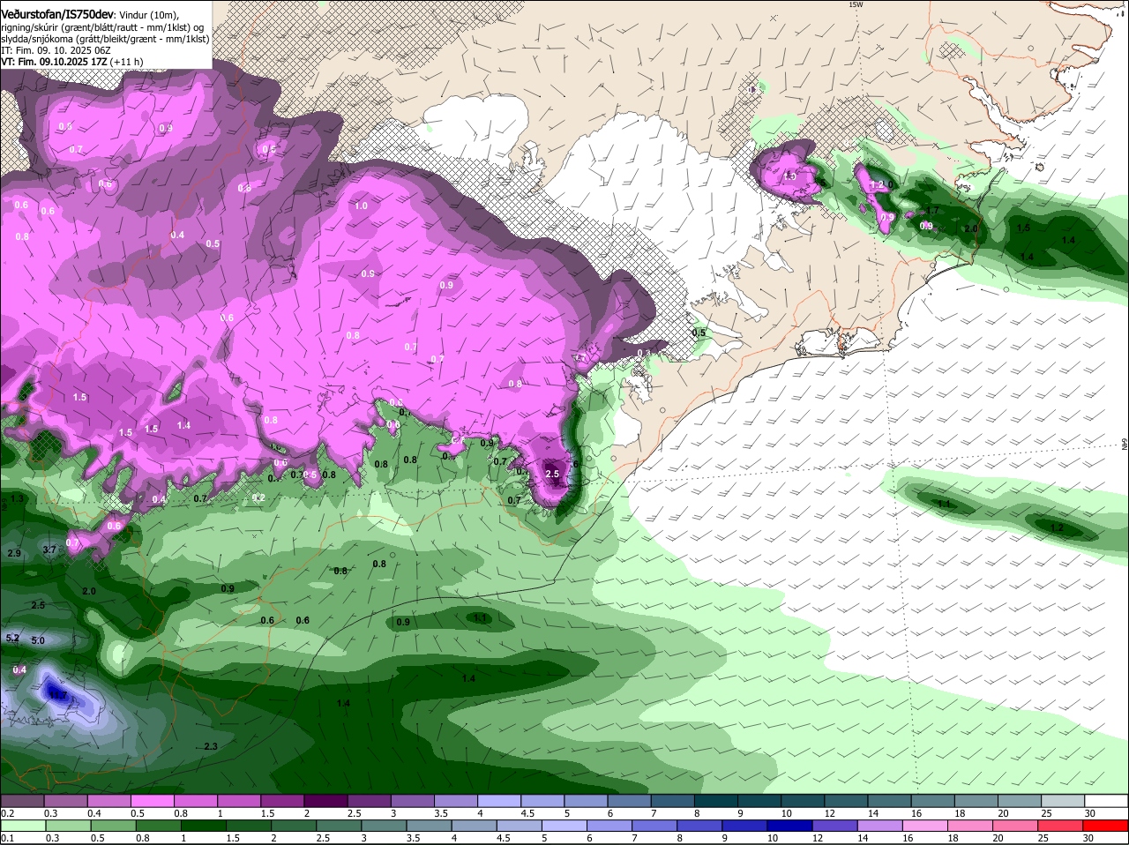Screen dimensions: 1129x845
Task: Click the '(+11 h)' forecast offset
Action: 127,62
